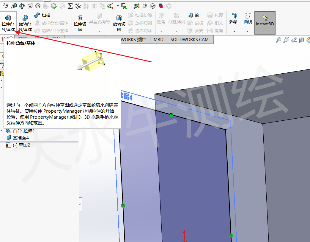Open the DFMXpress checkmark icon
This screenshot has height=242, width=310.
pyautogui.click(x=153, y=6)
